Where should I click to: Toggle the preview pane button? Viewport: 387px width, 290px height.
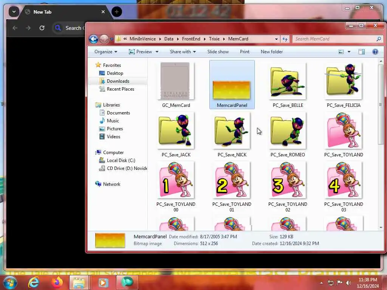362,52
